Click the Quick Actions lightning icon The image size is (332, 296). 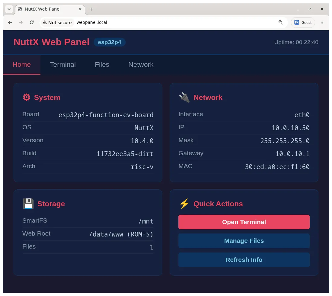coord(184,204)
